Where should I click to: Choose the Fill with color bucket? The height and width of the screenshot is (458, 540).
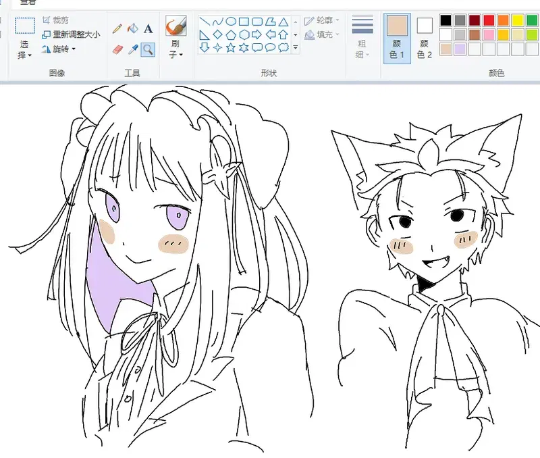(x=132, y=28)
